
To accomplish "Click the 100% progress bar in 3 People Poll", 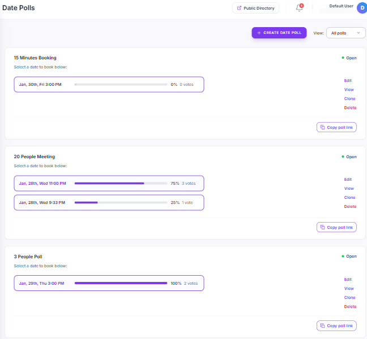I will coord(121,283).
